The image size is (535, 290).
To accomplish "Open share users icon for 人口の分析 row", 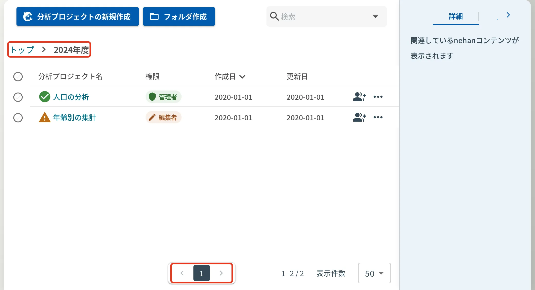I will [359, 97].
